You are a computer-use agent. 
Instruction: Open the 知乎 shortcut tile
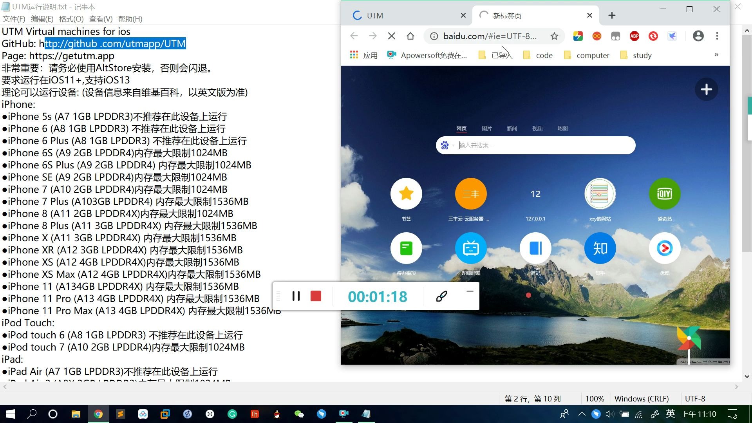pyautogui.click(x=600, y=248)
